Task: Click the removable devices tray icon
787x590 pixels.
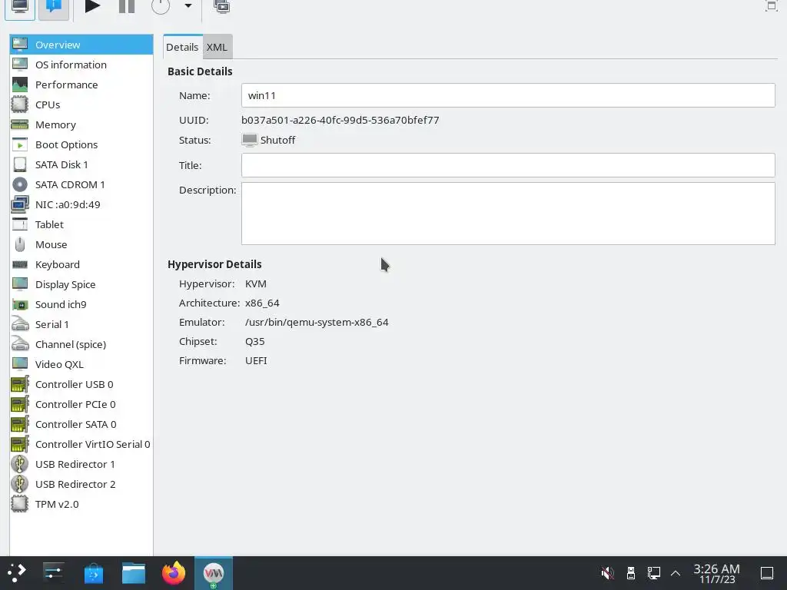Action: coord(631,573)
